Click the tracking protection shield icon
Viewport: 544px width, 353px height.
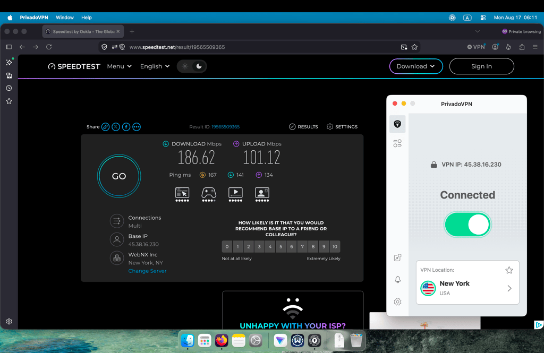click(104, 47)
